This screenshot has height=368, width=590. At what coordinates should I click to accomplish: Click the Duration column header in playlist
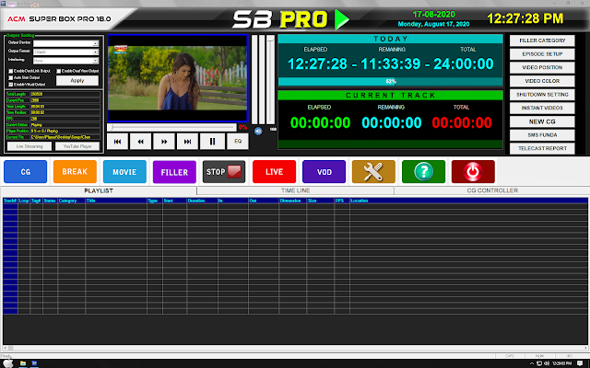[x=202, y=201]
